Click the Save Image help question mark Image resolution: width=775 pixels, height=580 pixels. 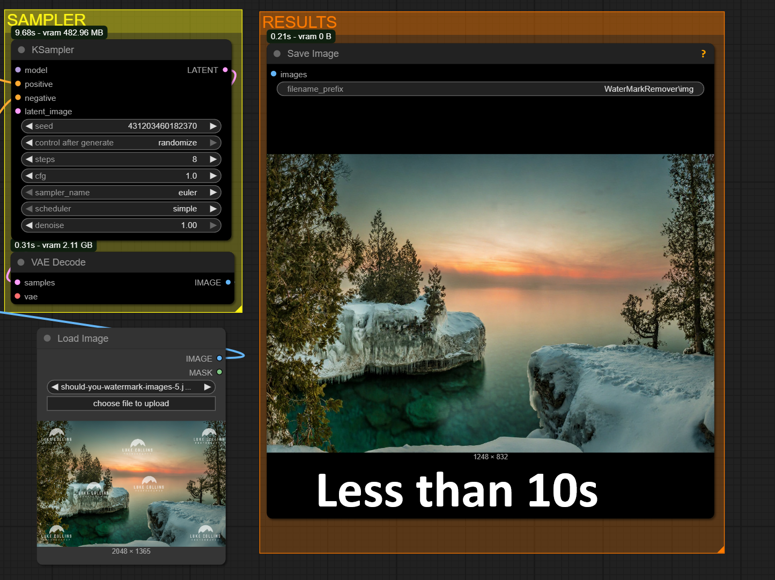[x=703, y=54]
